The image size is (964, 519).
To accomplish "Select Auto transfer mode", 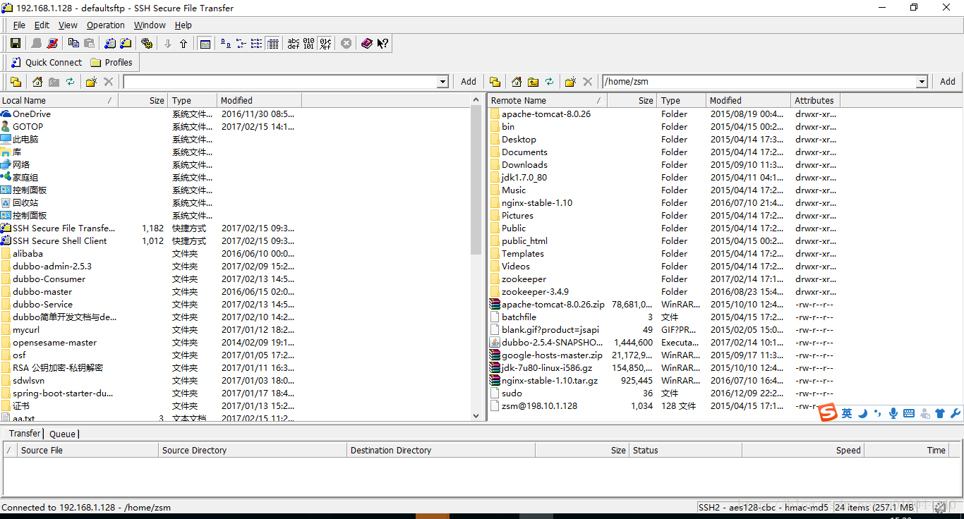I will [x=325, y=43].
